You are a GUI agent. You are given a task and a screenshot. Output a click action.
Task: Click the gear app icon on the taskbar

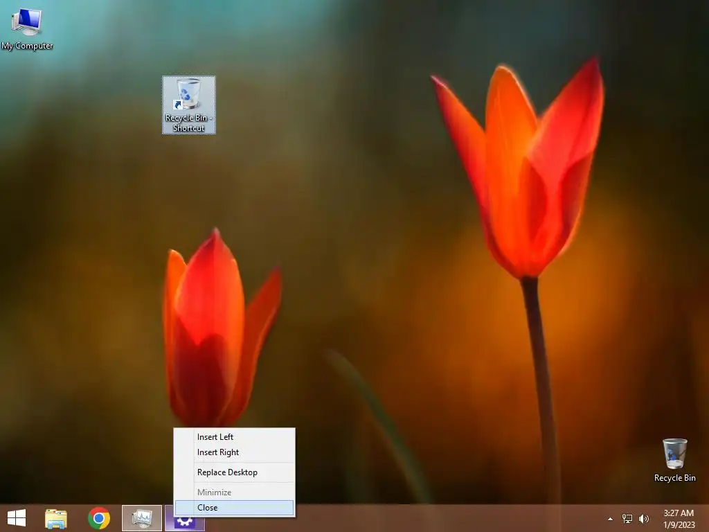(x=184, y=523)
